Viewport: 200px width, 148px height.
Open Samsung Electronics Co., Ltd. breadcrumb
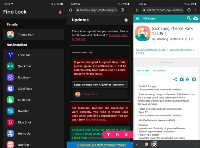[151, 50]
